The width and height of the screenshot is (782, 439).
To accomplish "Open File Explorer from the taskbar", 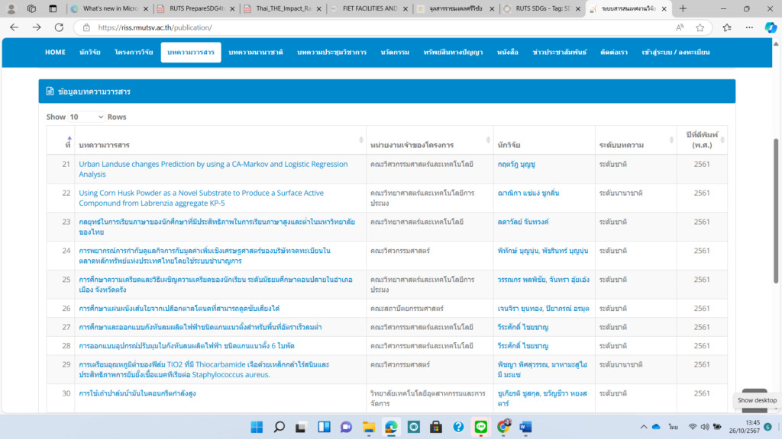I will (368, 427).
